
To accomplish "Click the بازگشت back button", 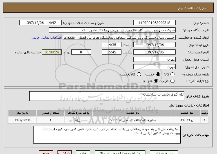I will pyautogui.click(x=65, y=153).
